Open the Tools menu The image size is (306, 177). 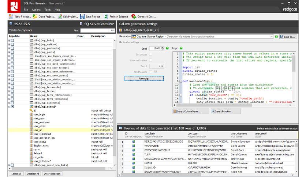pos(47,10)
